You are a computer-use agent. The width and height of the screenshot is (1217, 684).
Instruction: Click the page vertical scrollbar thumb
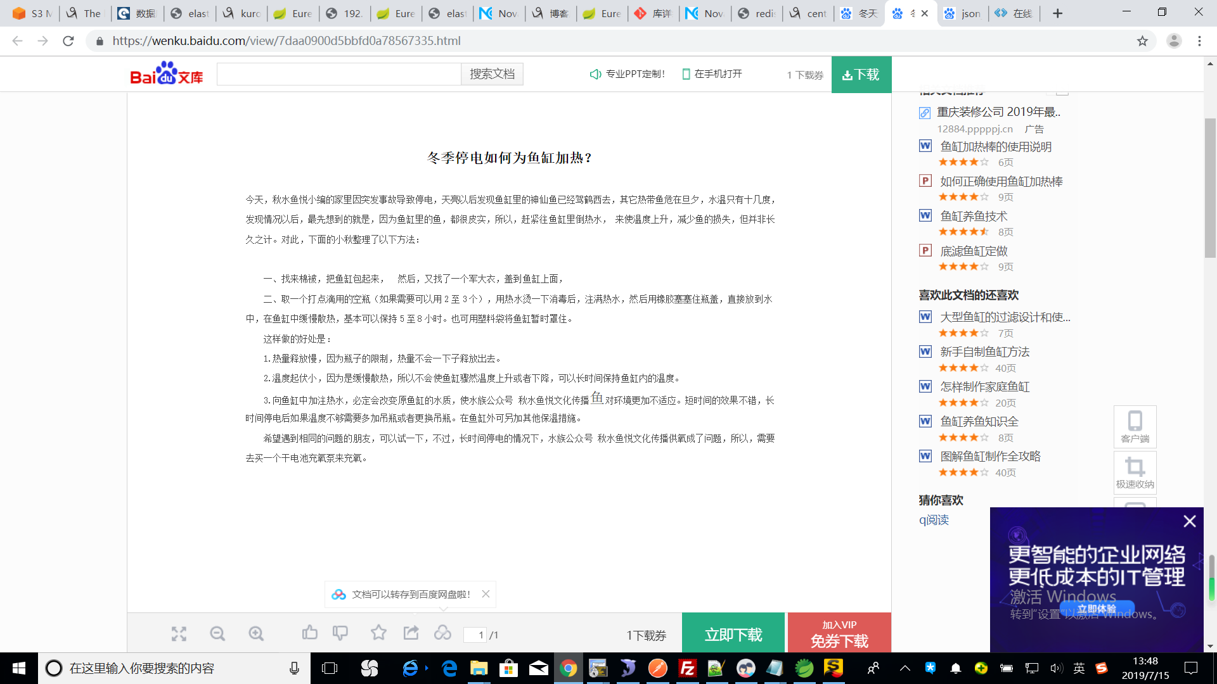1210,187
